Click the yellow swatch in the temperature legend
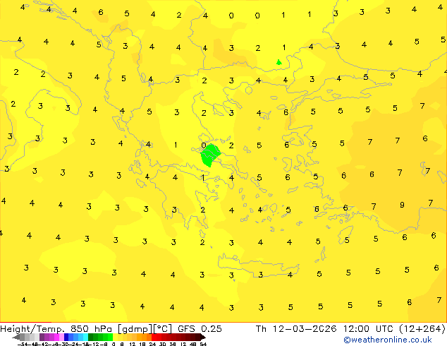The width and height of the screenshot is (447, 346). [x=115, y=337]
